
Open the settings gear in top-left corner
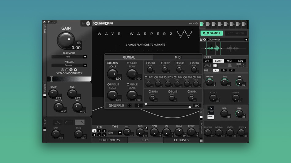coord(45,22)
